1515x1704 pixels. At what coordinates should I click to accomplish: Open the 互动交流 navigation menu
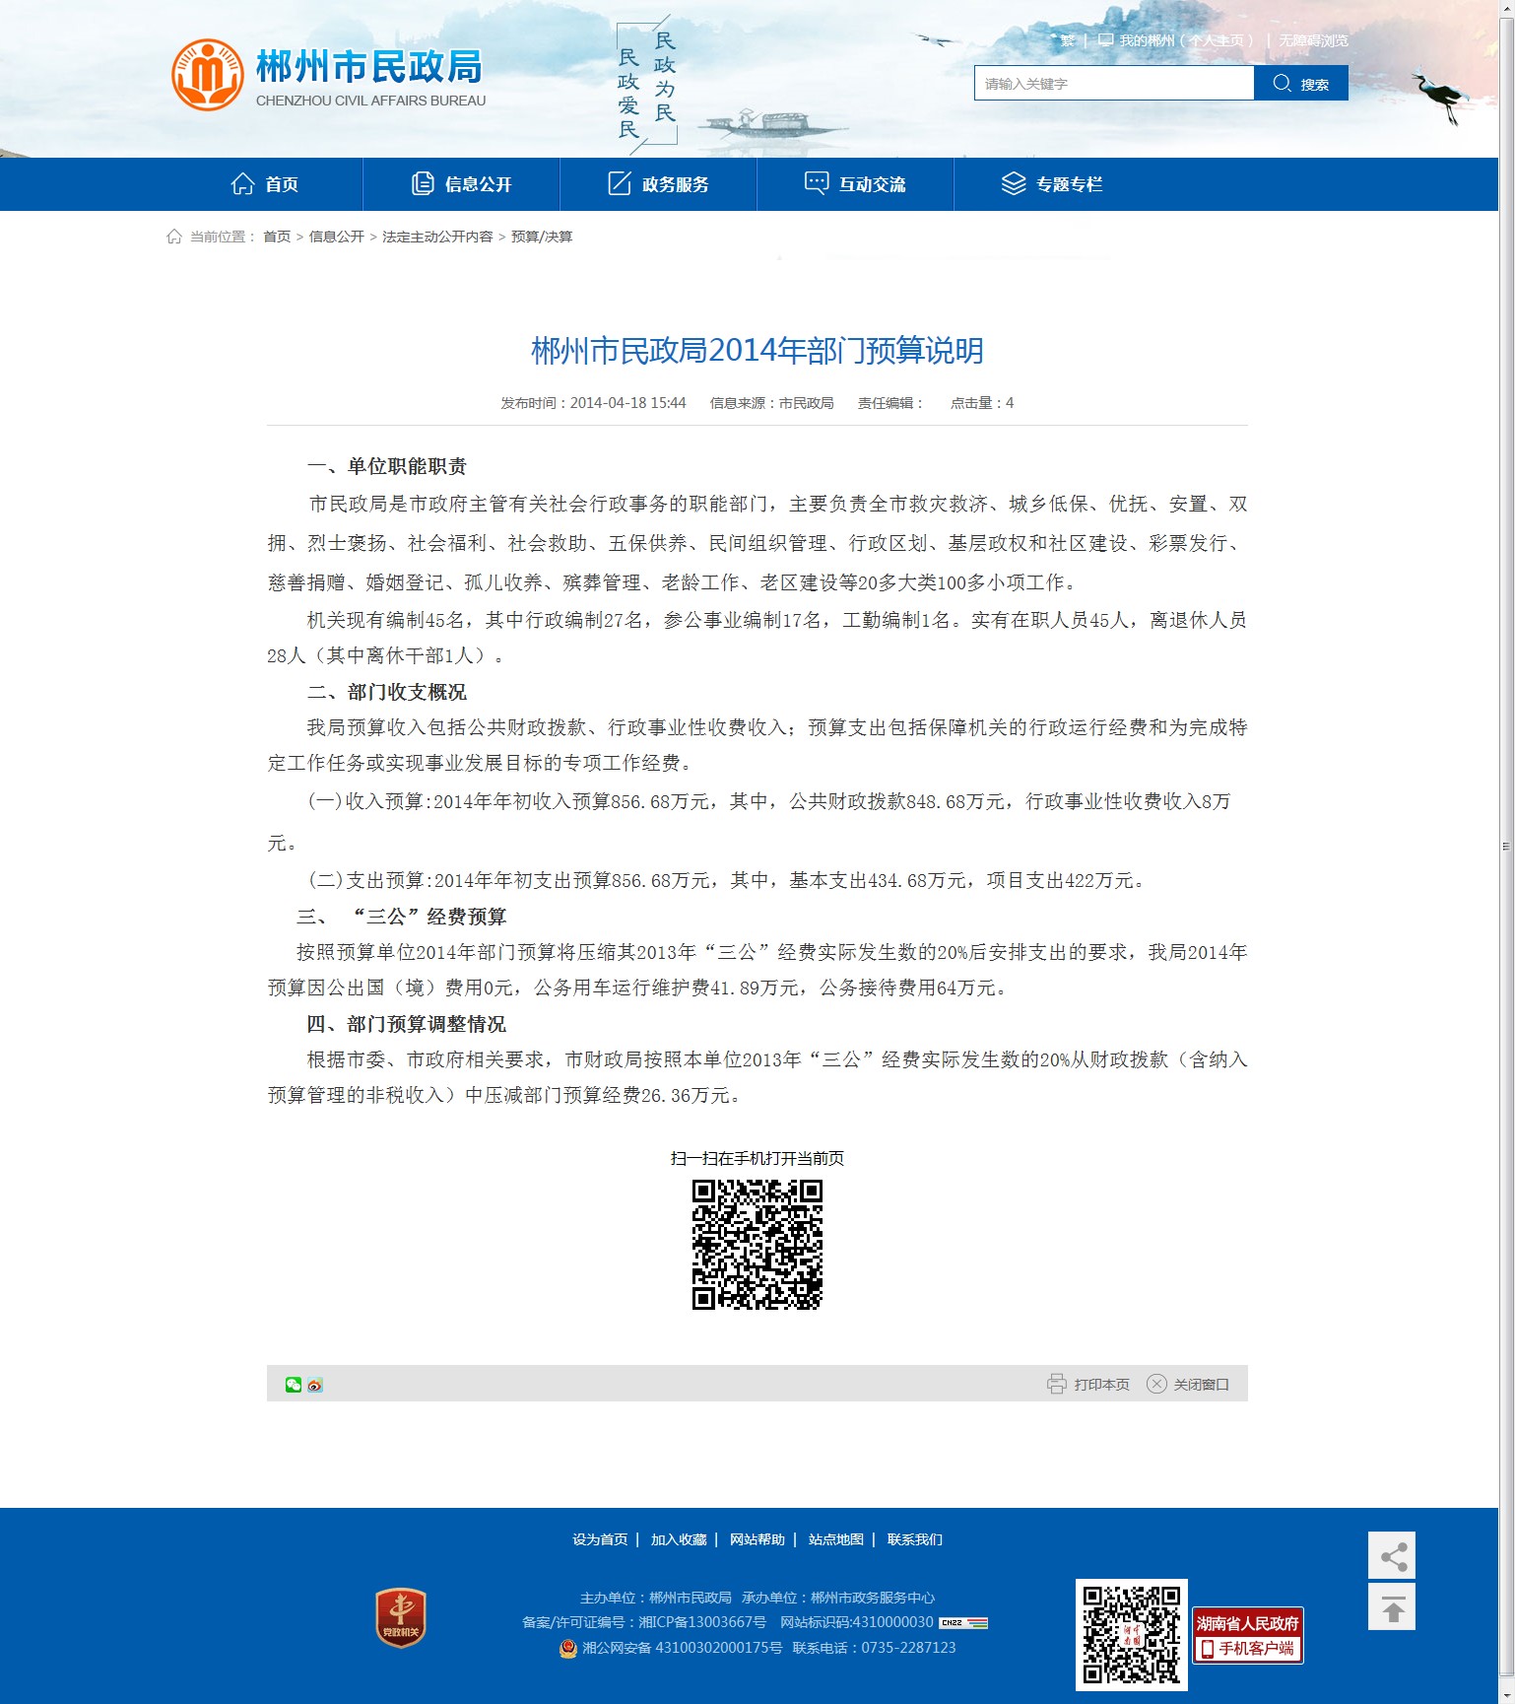855,184
